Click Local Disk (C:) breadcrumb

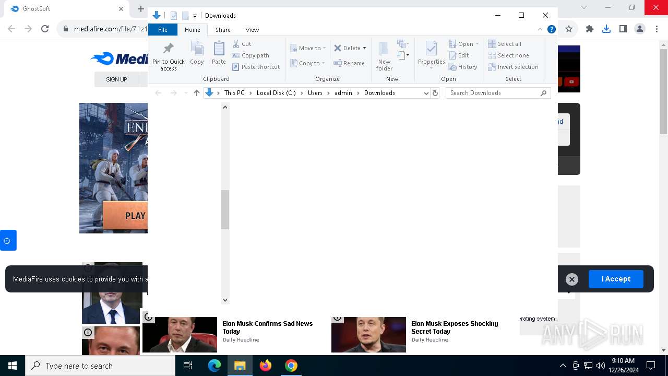coord(276,93)
